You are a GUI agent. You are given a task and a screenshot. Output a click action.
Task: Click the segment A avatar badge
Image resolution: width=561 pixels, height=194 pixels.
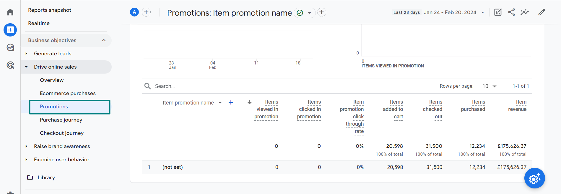(134, 12)
